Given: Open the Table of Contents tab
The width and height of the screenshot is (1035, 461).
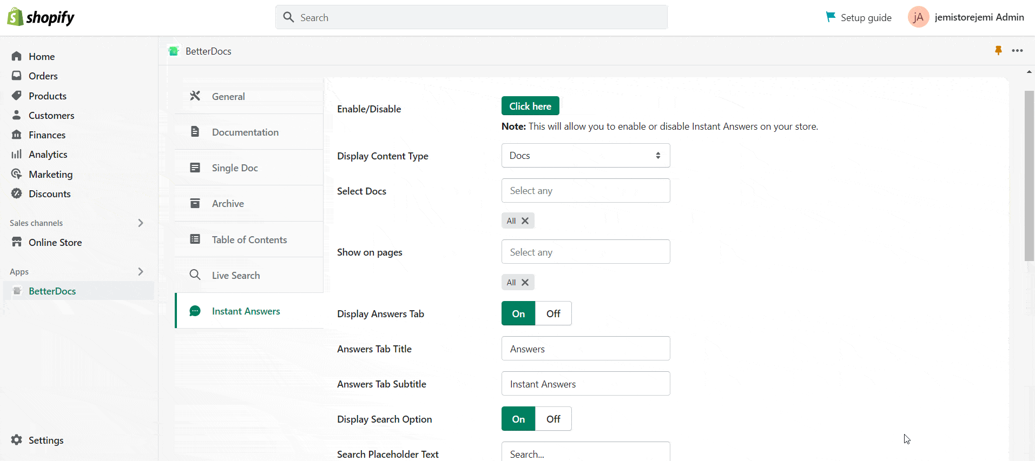Looking at the screenshot, I should click(x=249, y=239).
